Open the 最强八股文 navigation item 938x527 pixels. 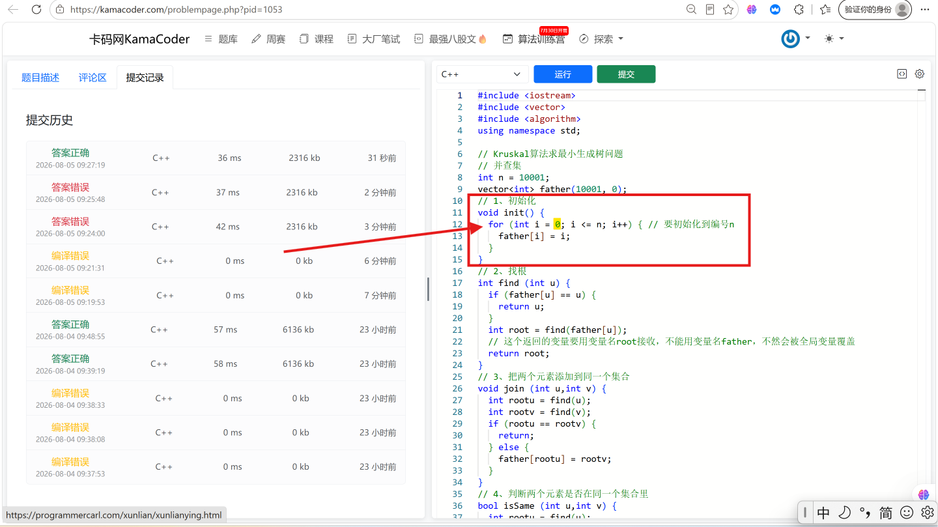[450, 39]
